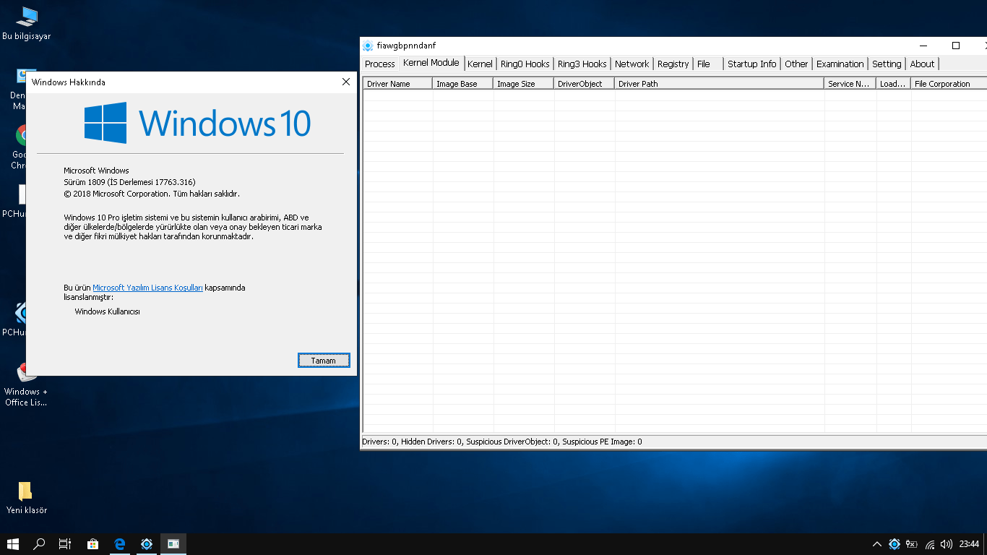Click the Service N... column header
This screenshot has width=987, height=555.
point(850,84)
